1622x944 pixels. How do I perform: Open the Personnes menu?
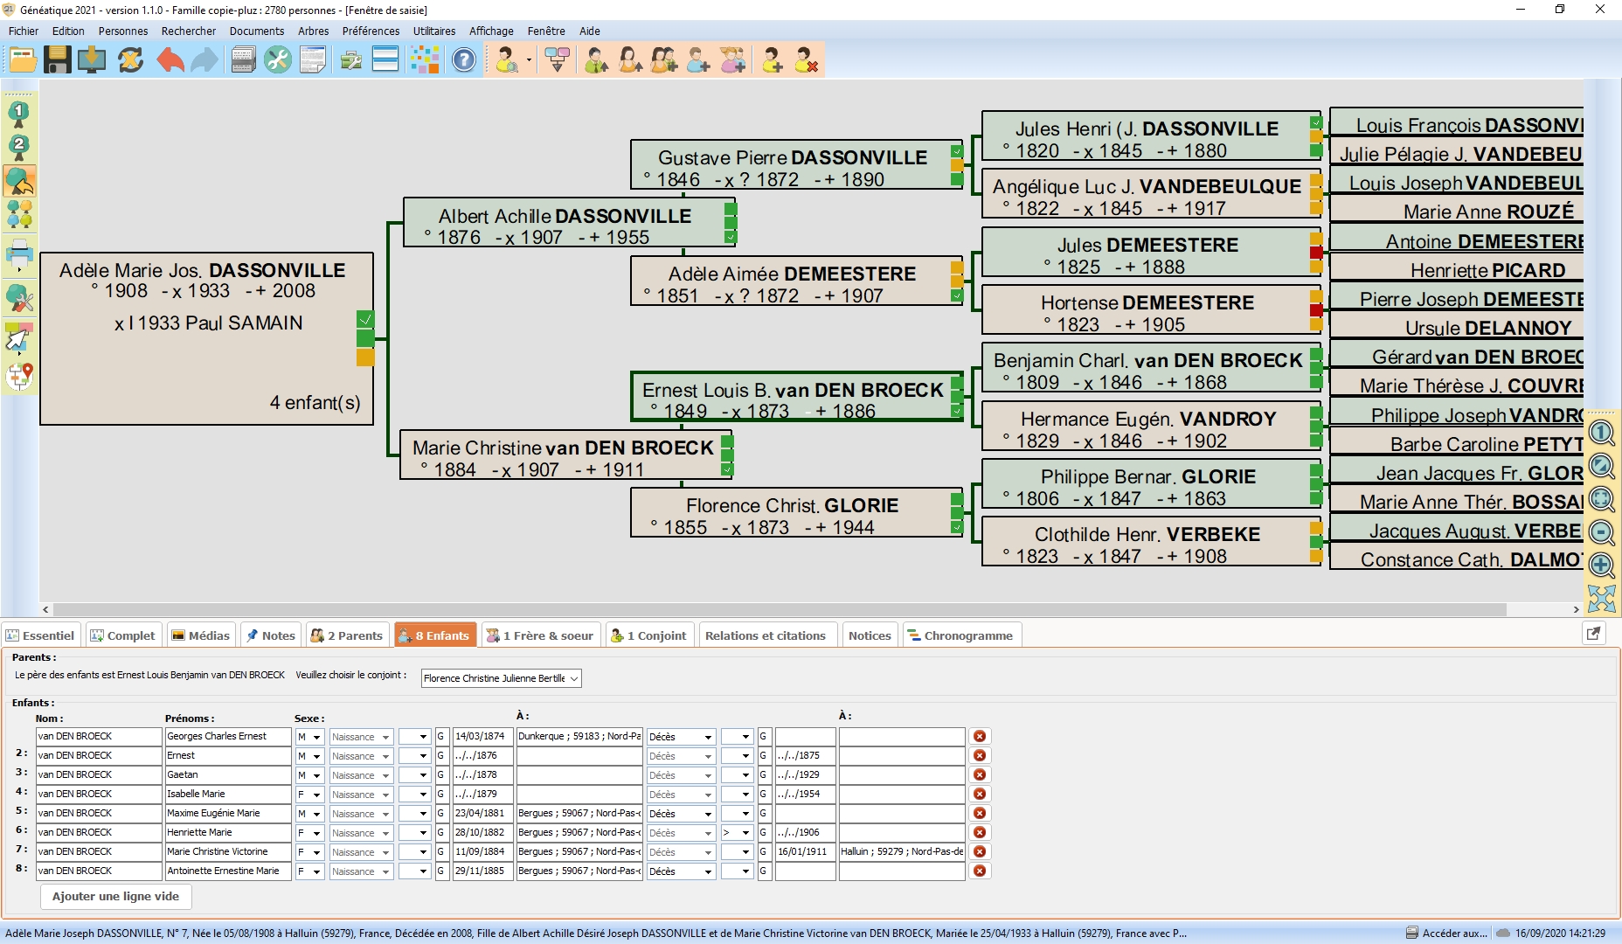123,31
